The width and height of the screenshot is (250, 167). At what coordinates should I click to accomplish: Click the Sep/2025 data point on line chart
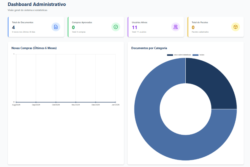click(x=36, y=102)
